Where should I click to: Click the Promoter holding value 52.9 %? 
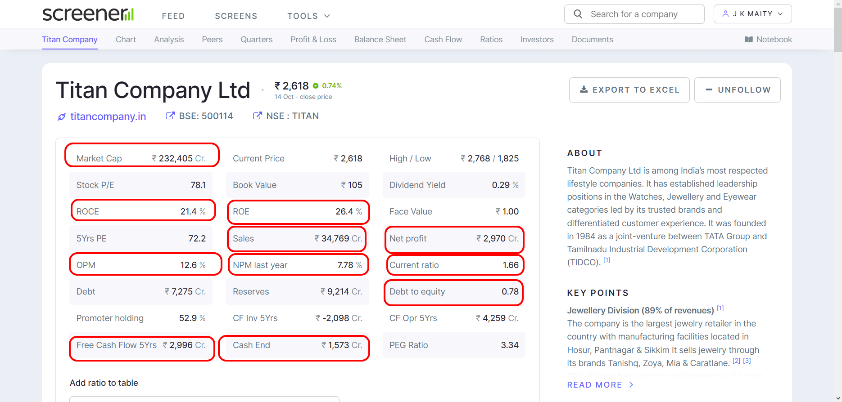coord(192,318)
